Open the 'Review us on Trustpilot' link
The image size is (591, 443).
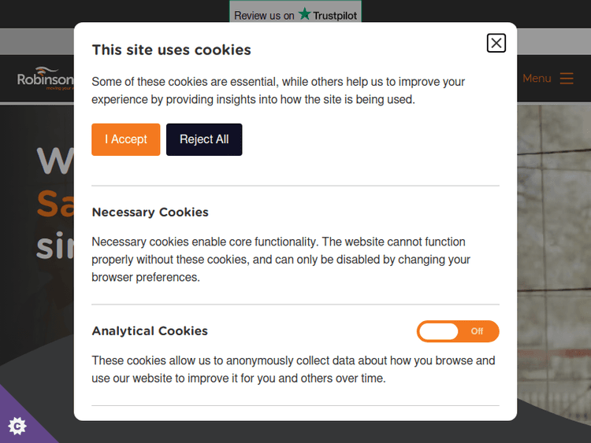click(x=295, y=15)
